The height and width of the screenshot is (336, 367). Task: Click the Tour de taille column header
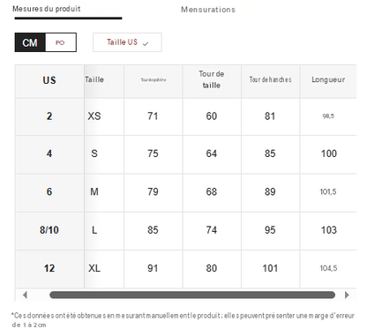tap(212, 79)
